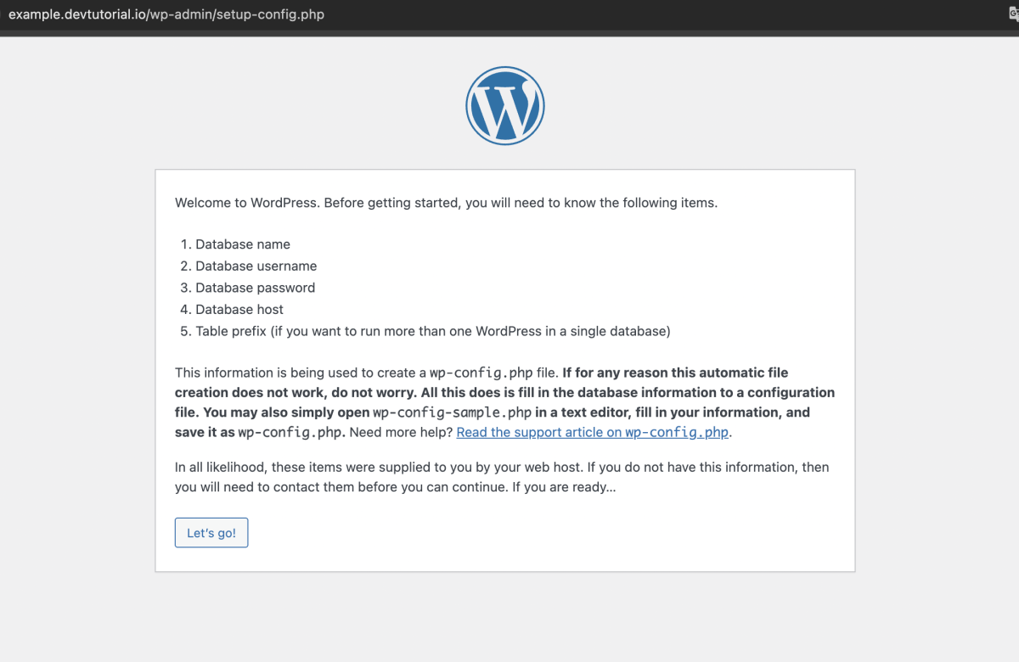Click the "Table prefix" list item
The image size is (1019, 662).
pyautogui.click(x=432, y=331)
